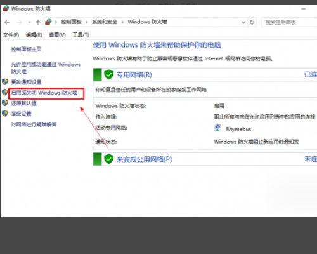The height and width of the screenshot is (254, 317).
Task: Expand breadcrumb chevron before 控制面板
Action: point(56,22)
